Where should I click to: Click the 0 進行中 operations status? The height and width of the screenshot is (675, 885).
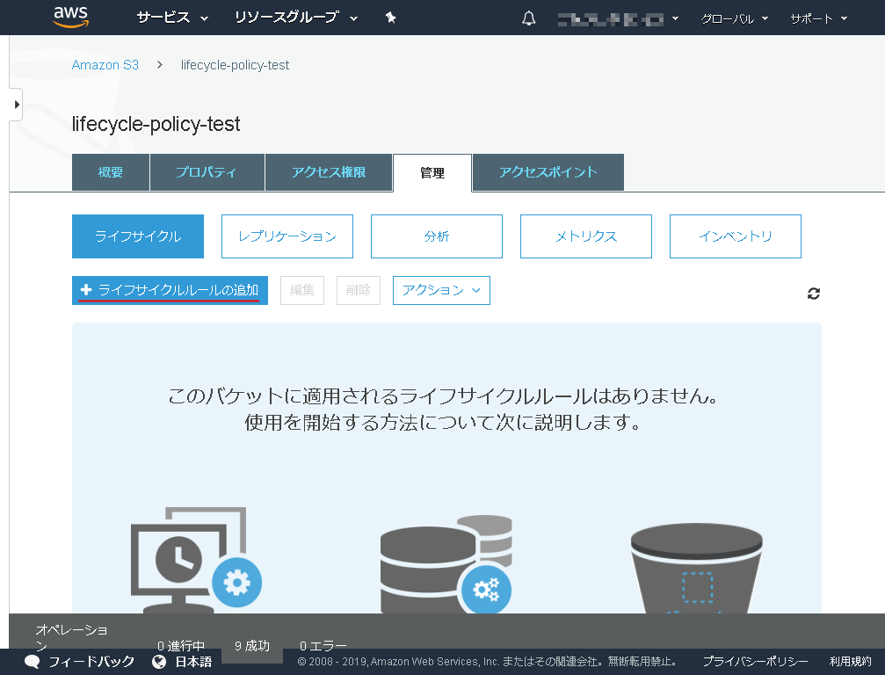coord(181,646)
